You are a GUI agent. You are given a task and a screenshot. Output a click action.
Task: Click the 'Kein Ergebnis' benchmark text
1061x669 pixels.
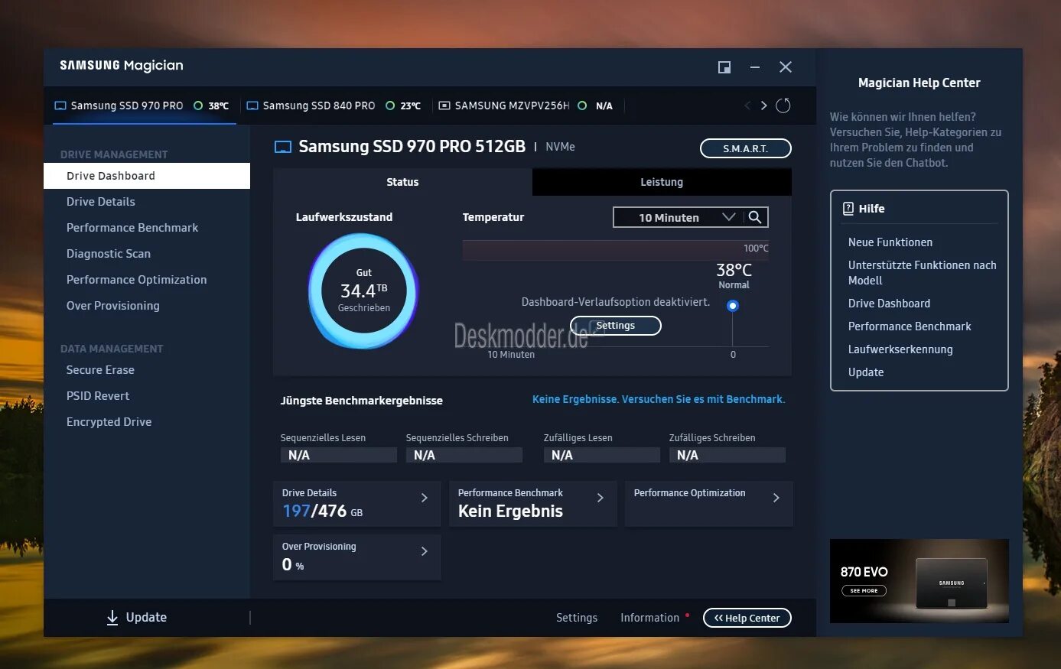tap(510, 511)
